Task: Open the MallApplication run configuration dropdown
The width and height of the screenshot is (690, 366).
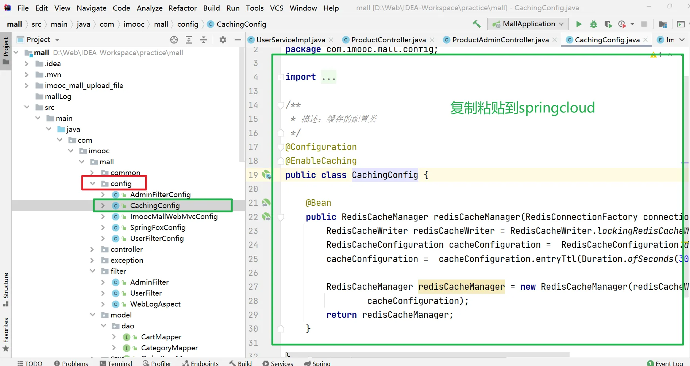Action: point(528,24)
